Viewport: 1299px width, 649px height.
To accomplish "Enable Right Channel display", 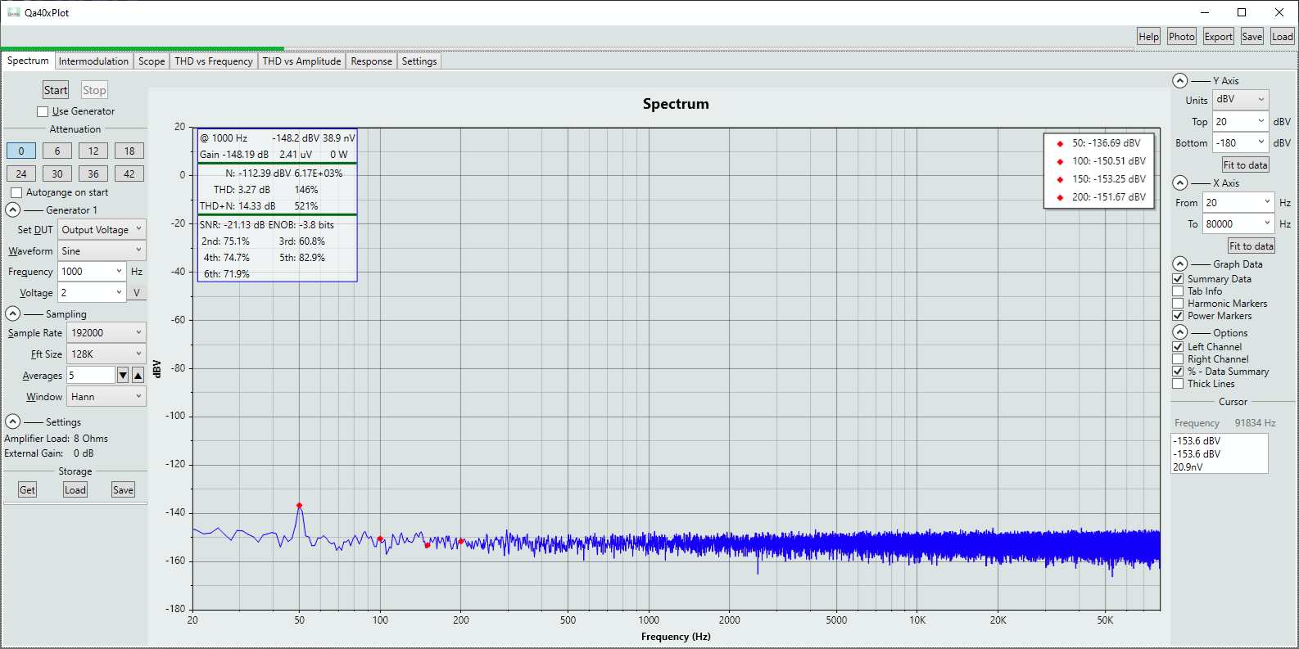I will point(1178,359).
